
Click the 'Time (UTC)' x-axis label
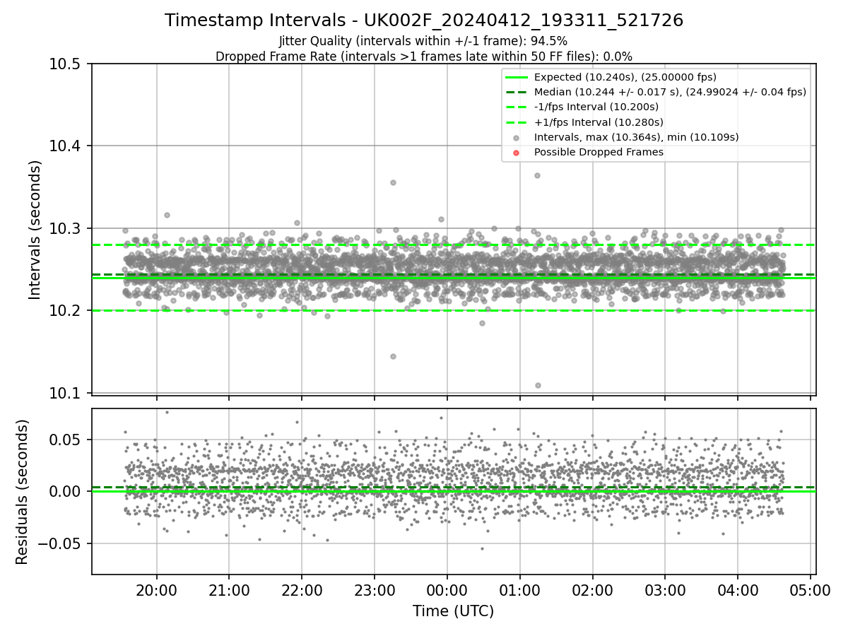pos(454,611)
